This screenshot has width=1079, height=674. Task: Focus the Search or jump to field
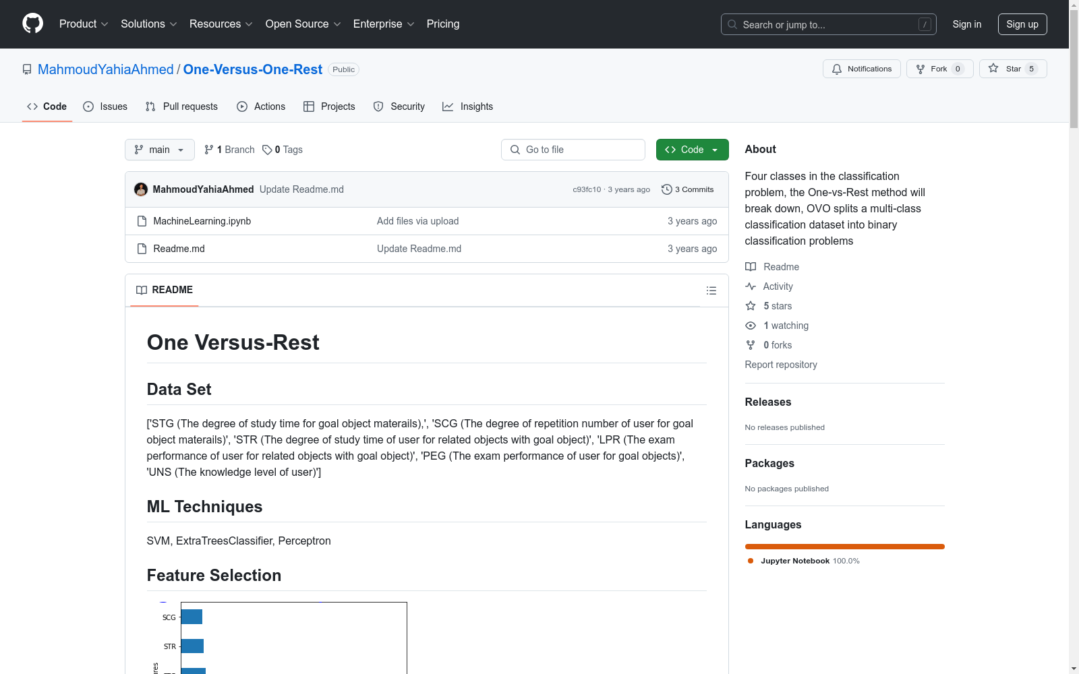click(x=828, y=24)
